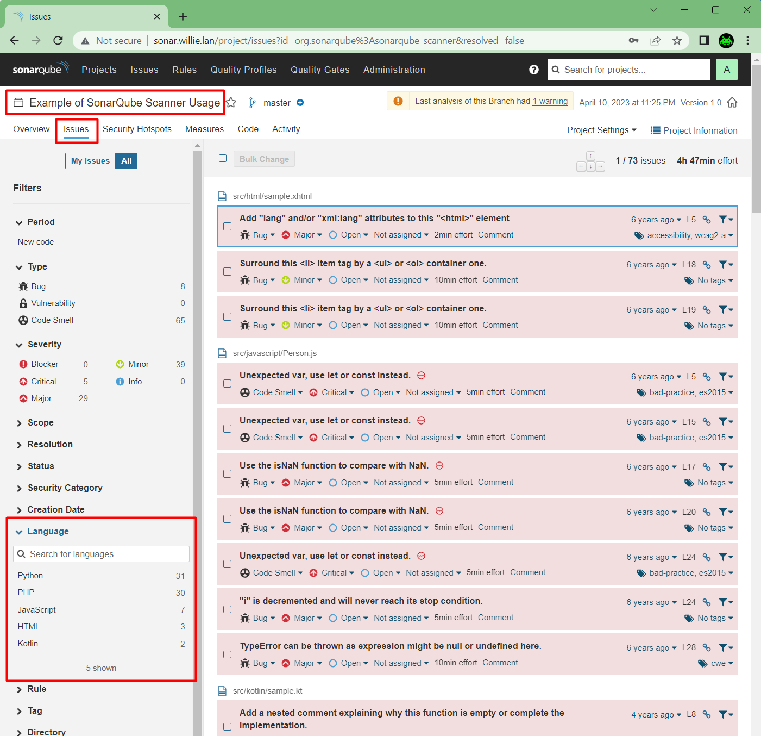Click the warning exclamation icon in analysis banner

[x=398, y=101]
